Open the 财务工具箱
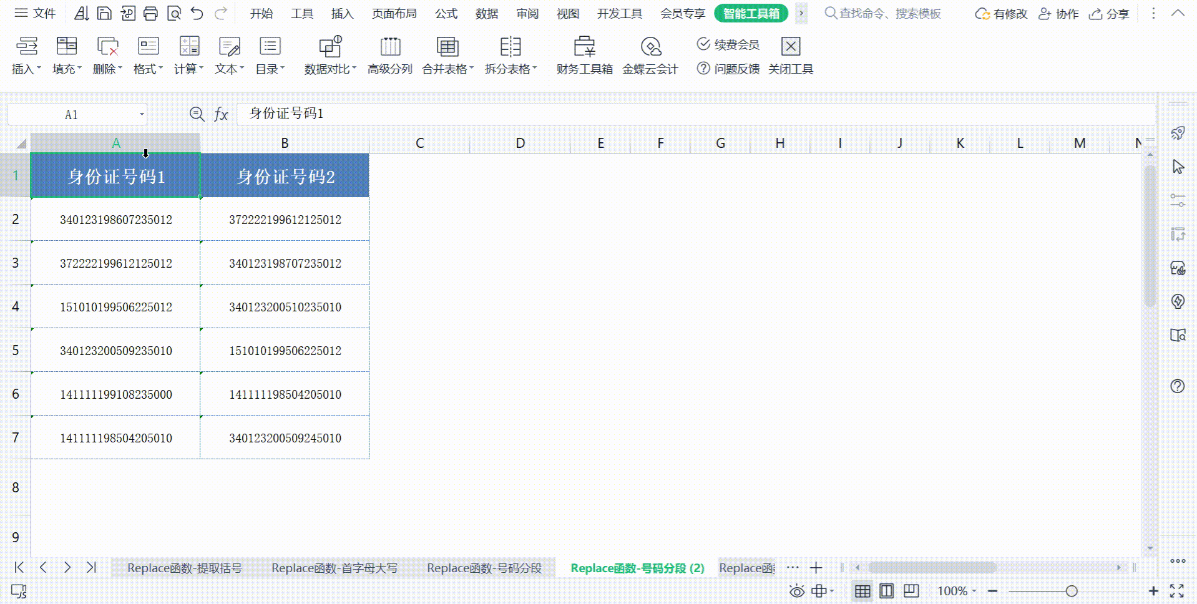 (584, 56)
